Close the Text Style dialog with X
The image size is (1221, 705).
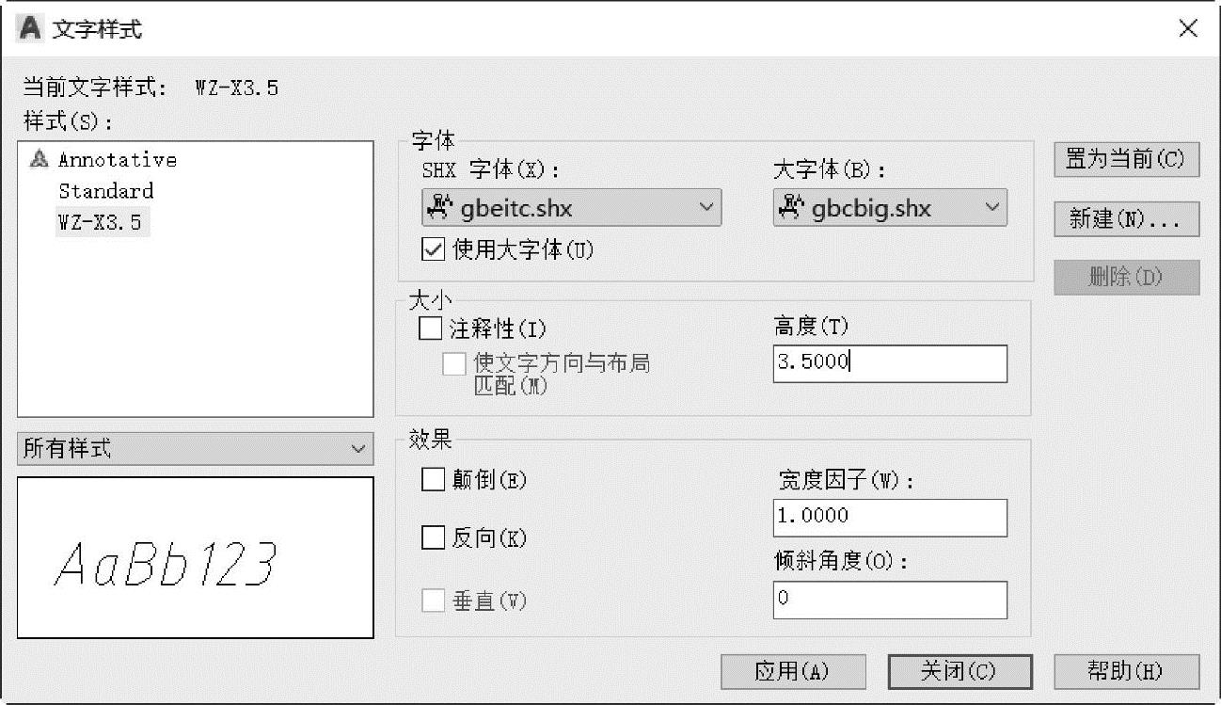1188,29
